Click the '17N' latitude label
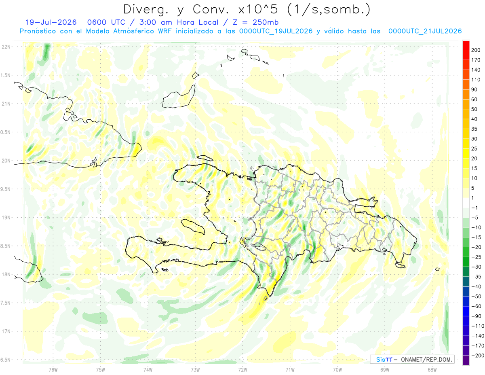This screenshot has height=375, width=485. click(x=6, y=331)
